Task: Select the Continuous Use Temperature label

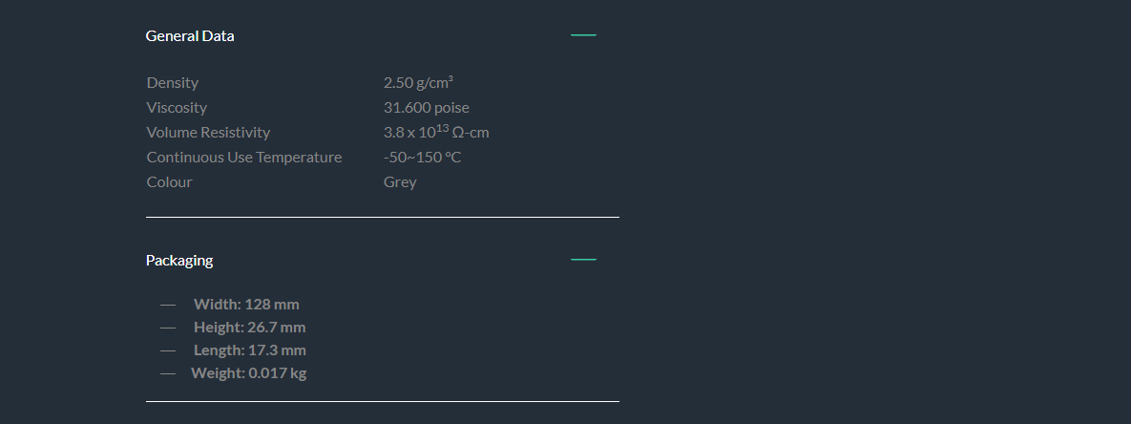Action: point(243,158)
